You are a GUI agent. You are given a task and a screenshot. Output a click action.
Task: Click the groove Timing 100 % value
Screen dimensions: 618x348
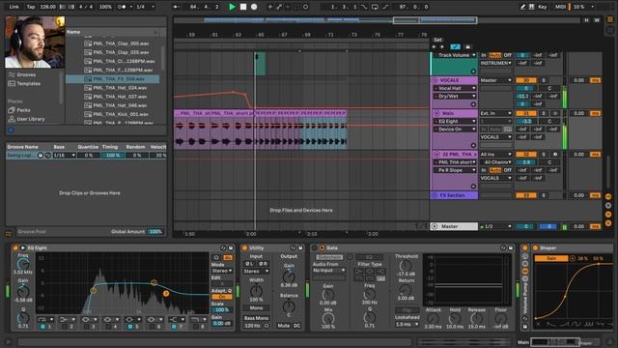(x=112, y=156)
